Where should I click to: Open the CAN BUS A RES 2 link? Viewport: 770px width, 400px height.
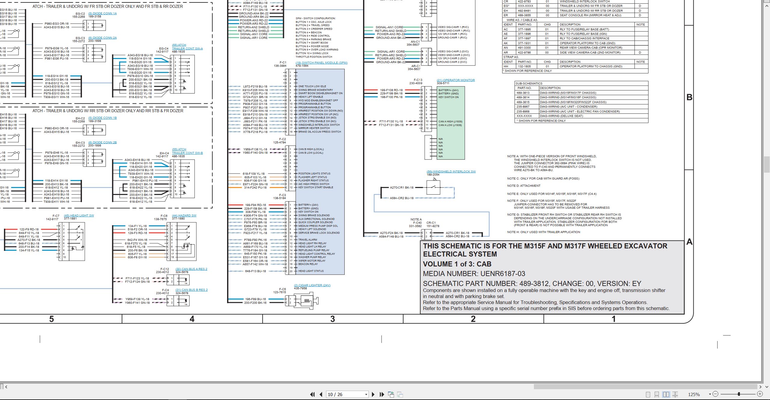(191, 269)
